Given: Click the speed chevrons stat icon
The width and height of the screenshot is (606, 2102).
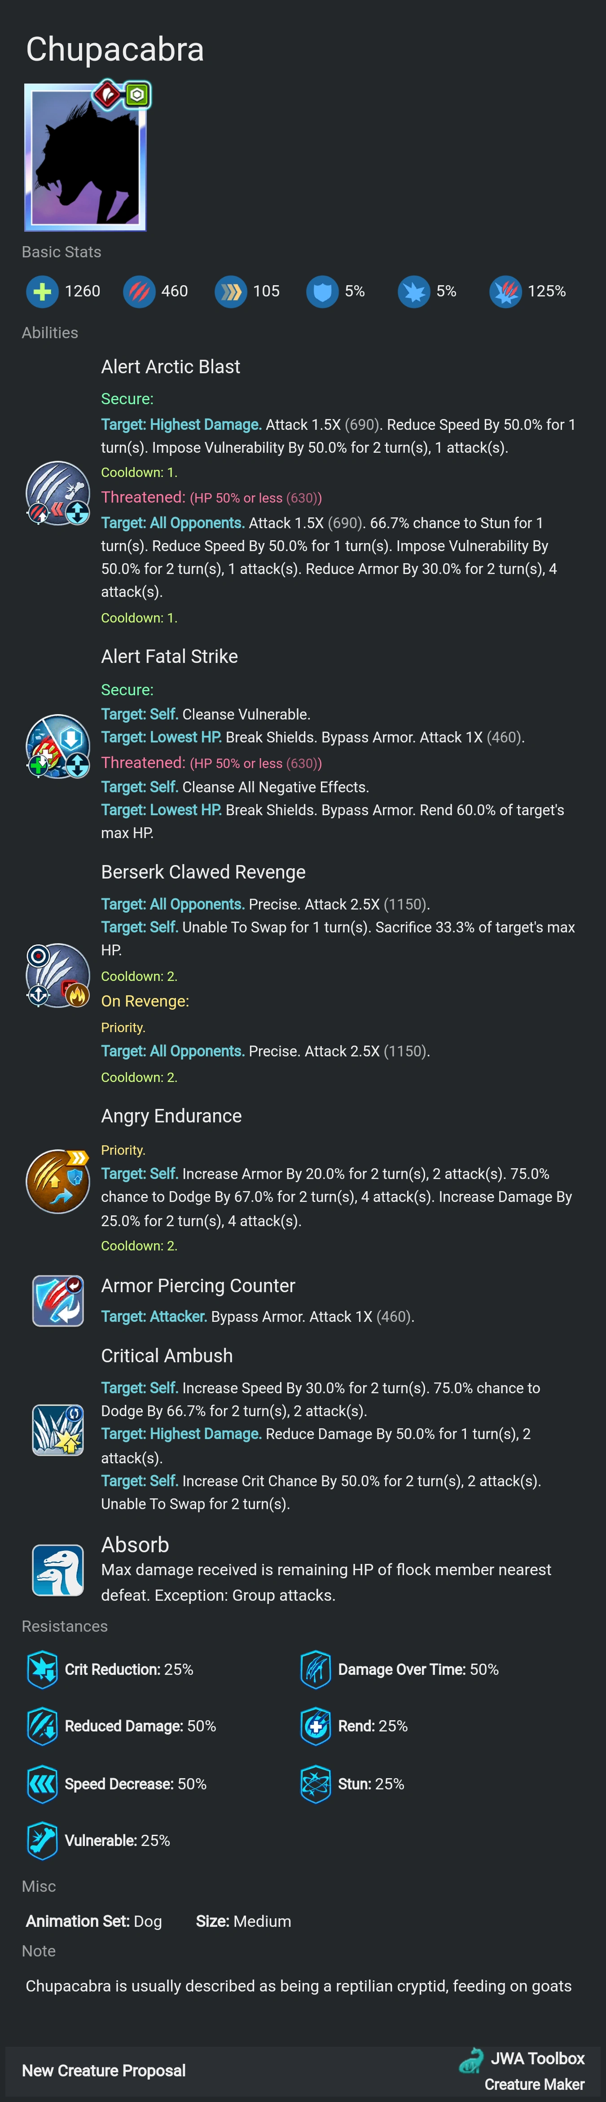Looking at the screenshot, I should 231,291.
